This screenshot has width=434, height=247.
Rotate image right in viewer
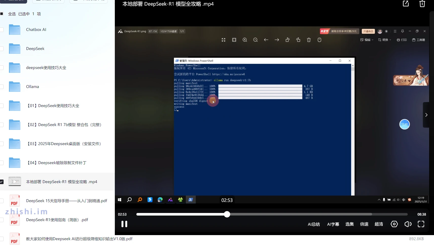point(298,40)
